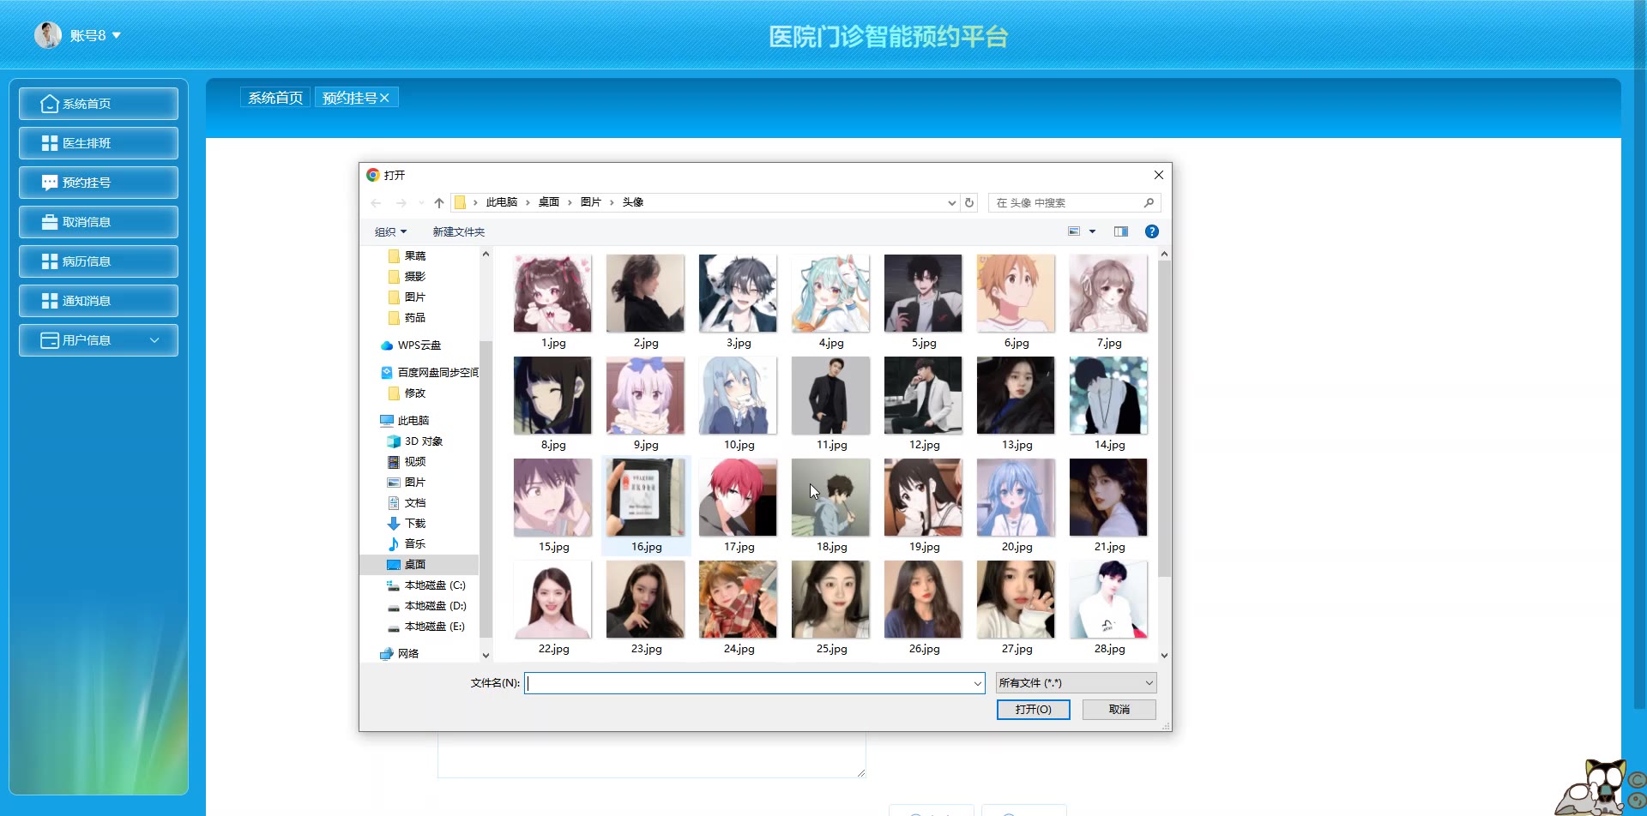Open the 所有文件 file type dropdown
The width and height of the screenshot is (1647, 816).
(1077, 683)
